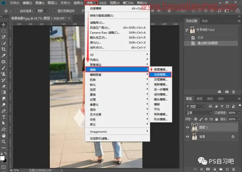Select the Move tool in the toolbox
This screenshot has width=242, height=172.
3,25
